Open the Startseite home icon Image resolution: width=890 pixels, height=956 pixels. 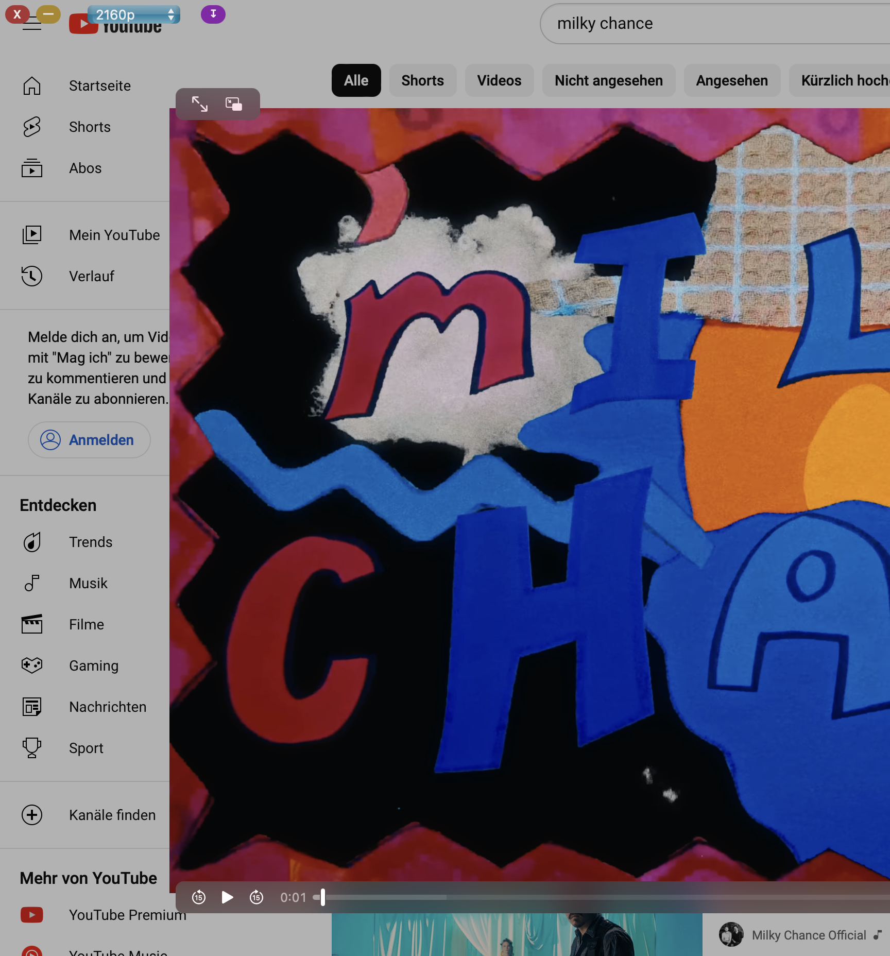[32, 86]
